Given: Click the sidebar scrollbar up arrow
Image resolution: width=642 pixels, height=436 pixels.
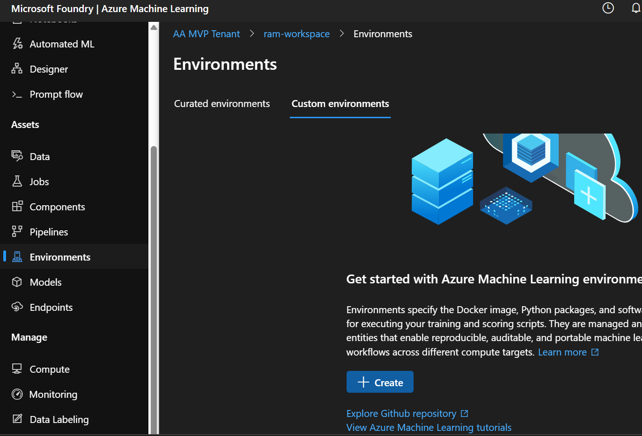Looking at the screenshot, I should [154, 27].
